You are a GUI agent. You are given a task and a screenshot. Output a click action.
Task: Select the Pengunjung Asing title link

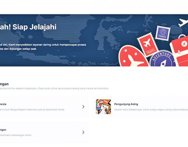[x=126, y=104]
